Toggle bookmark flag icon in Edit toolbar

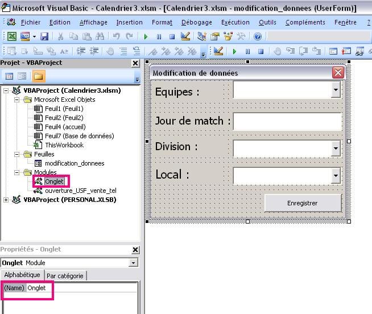(153, 51)
